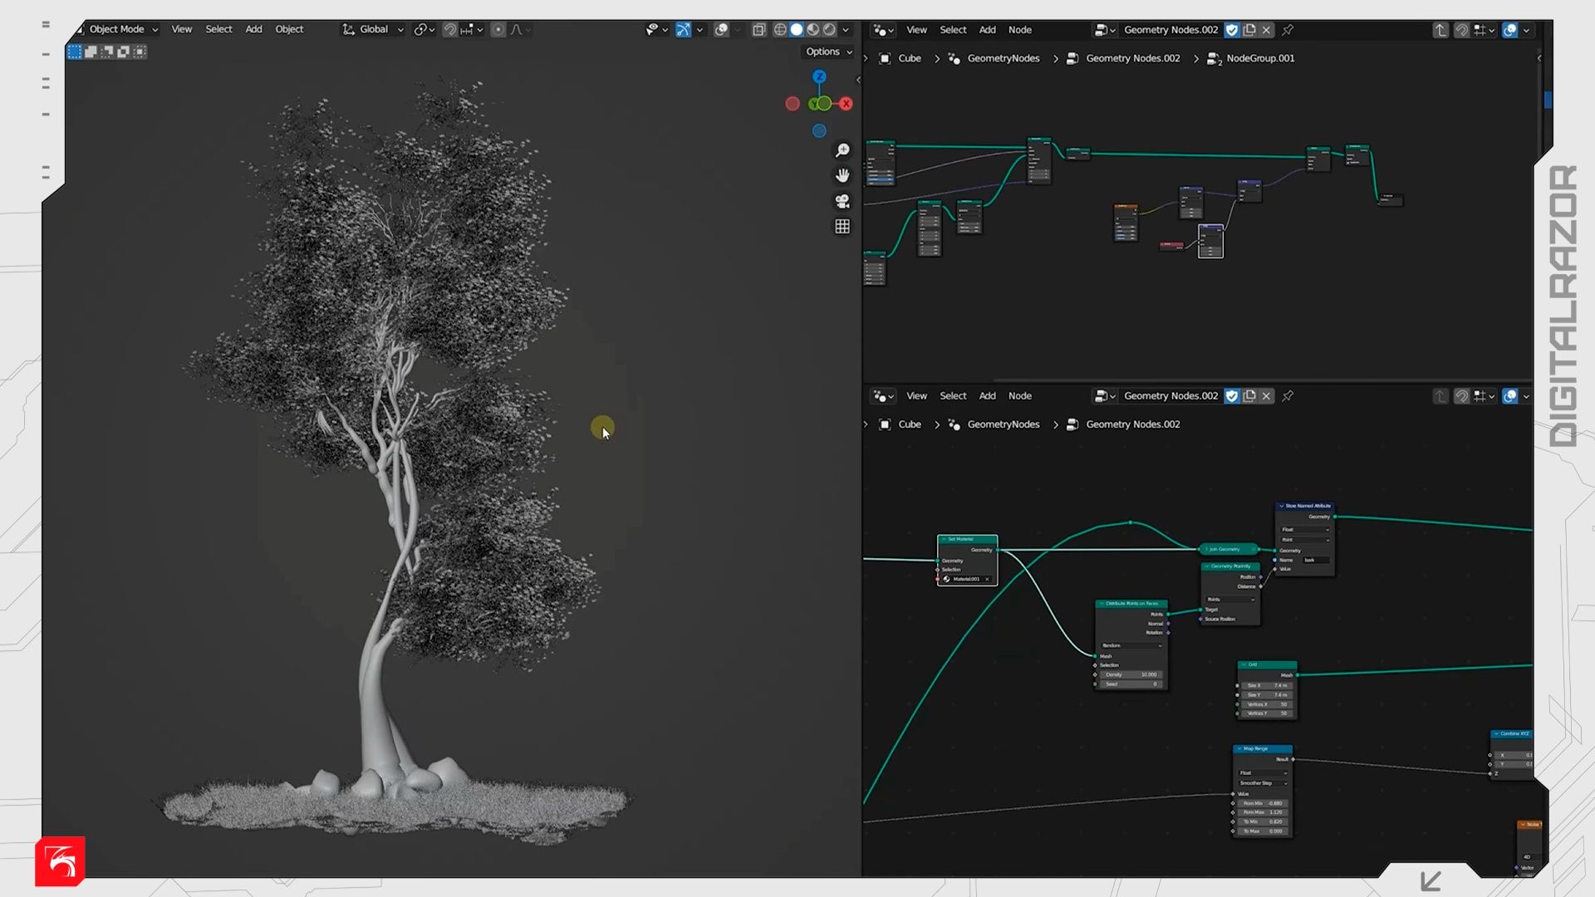The width and height of the screenshot is (1595, 897).
Task: Click pin icon in upper node editor
Action: point(1288,30)
